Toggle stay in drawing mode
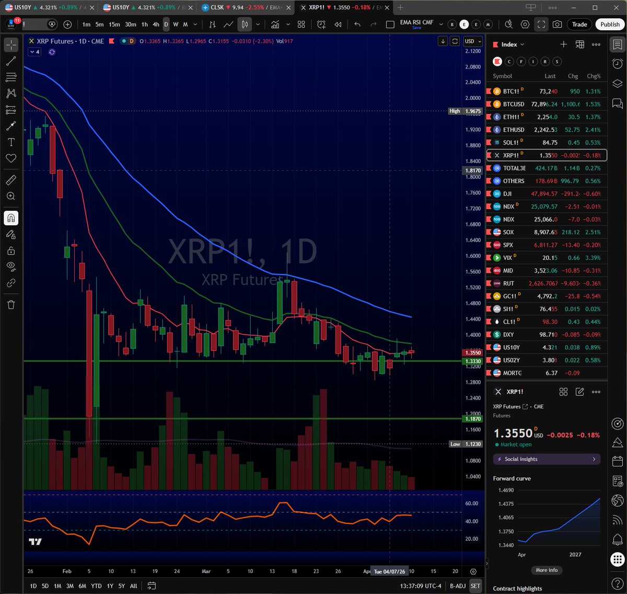This screenshot has width=627, height=594. point(11,234)
